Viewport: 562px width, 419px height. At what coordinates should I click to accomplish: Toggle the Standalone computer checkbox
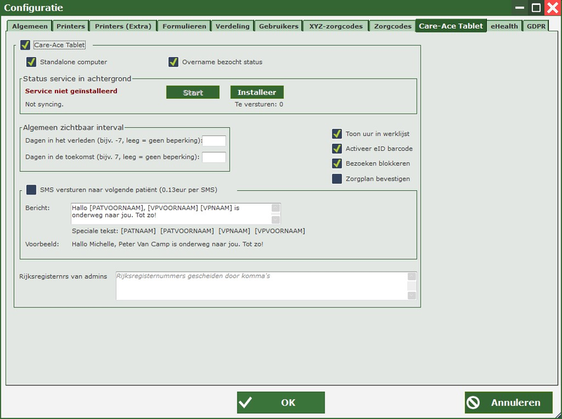(31, 62)
